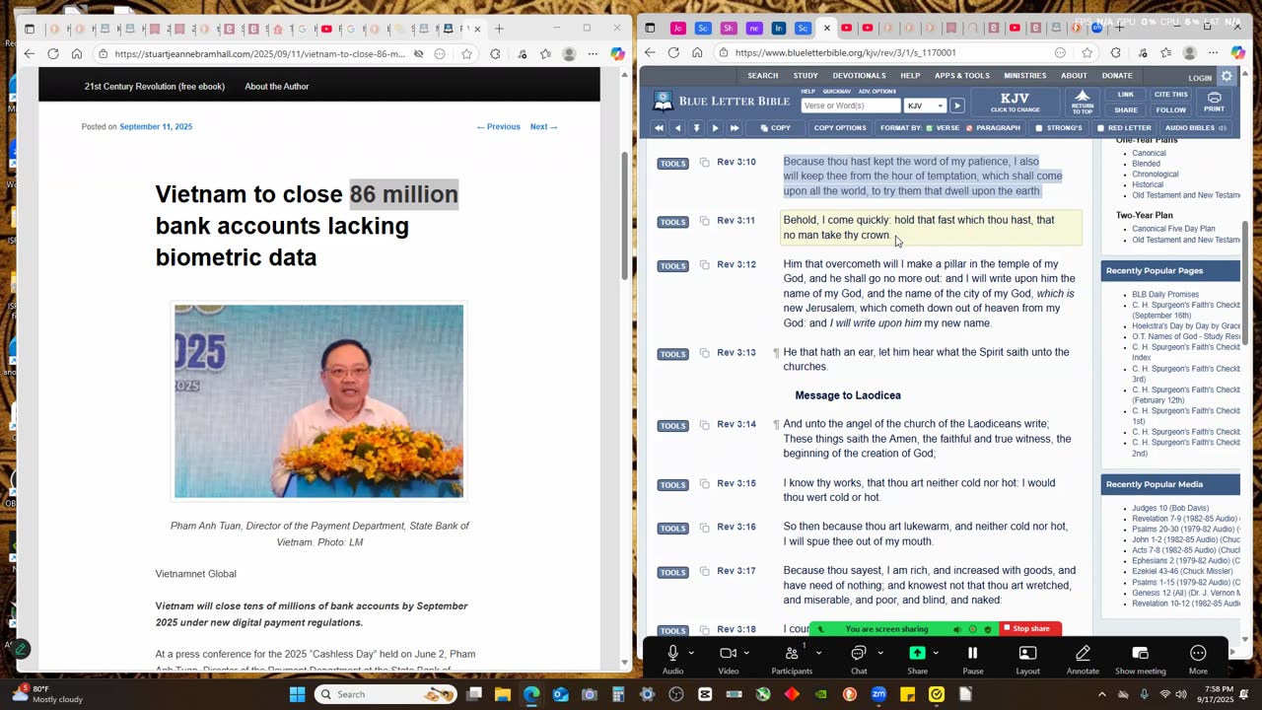Open the Tools menu for Rev 3:11
The width and height of the screenshot is (1262, 710).
tap(672, 222)
